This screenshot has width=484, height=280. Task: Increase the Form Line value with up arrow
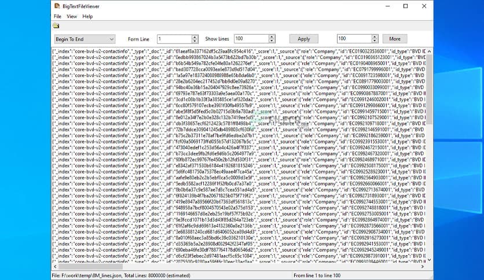pos(195,36)
